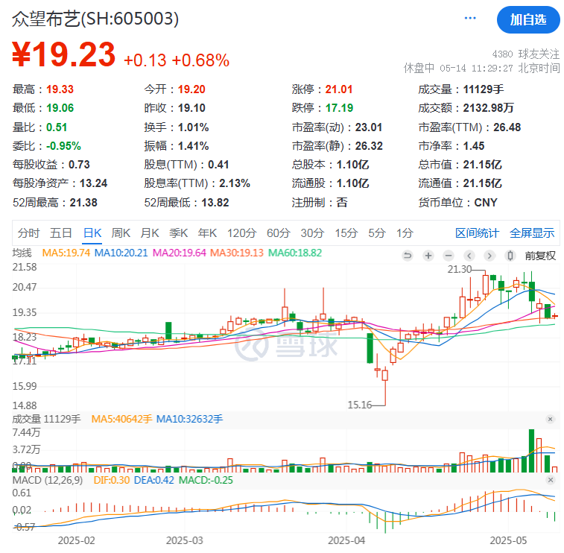
Task: Select the 日K tab
Action: [x=92, y=233]
